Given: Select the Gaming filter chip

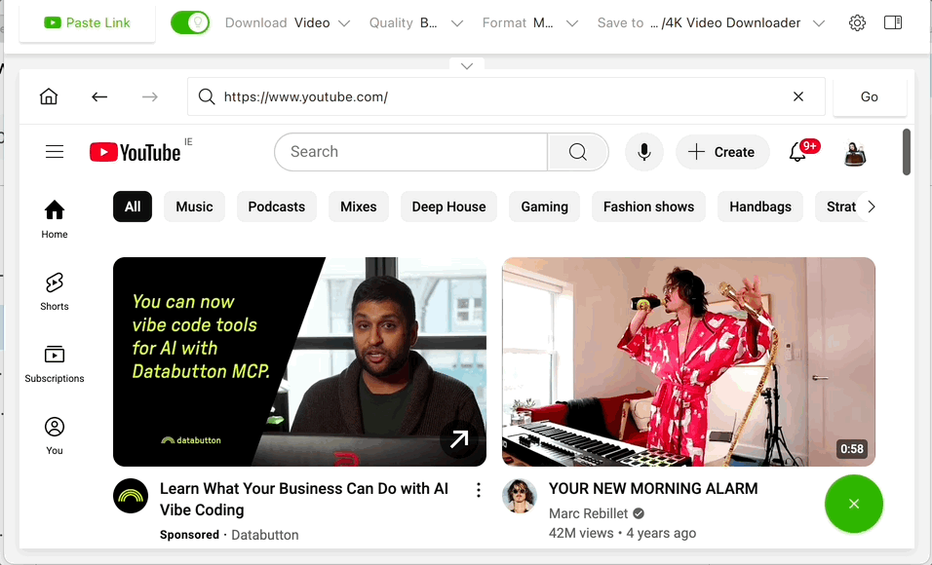Looking at the screenshot, I should pos(544,207).
